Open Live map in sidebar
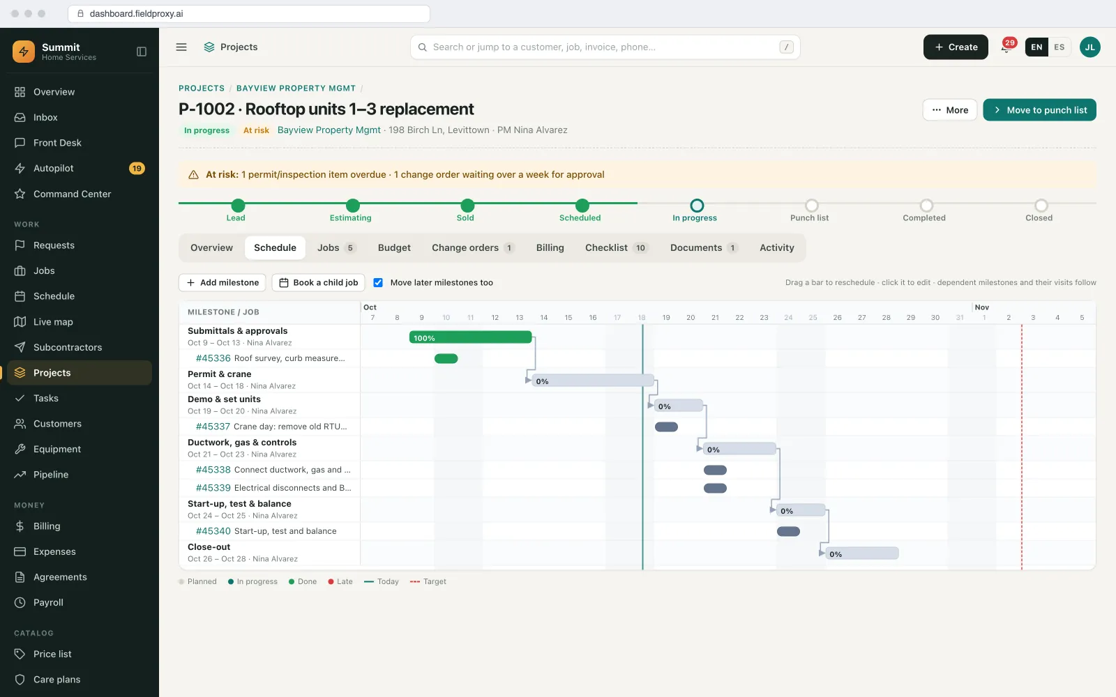Image resolution: width=1116 pixels, height=697 pixels. (x=80, y=322)
